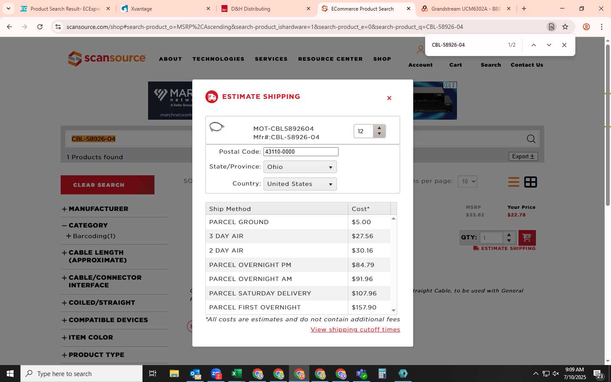Screen dimensions: 611x382
Task: Open the Cart link
Action: [456, 65]
